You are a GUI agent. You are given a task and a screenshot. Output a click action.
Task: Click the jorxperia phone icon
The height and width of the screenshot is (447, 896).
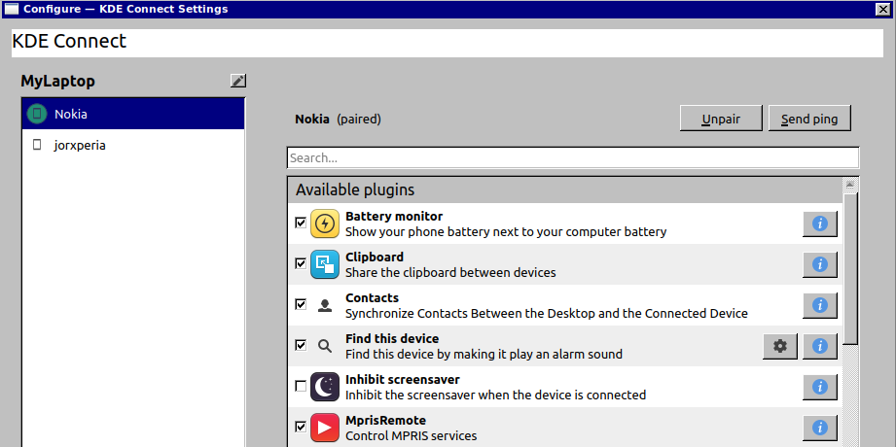coord(37,145)
